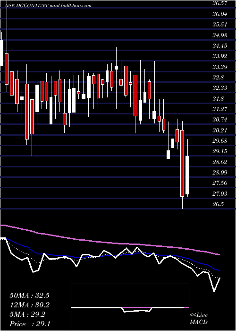The height and width of the screenshot is (331, 236).
Task: Click the 33.92 price level label
Action: (x=220, y=56)
